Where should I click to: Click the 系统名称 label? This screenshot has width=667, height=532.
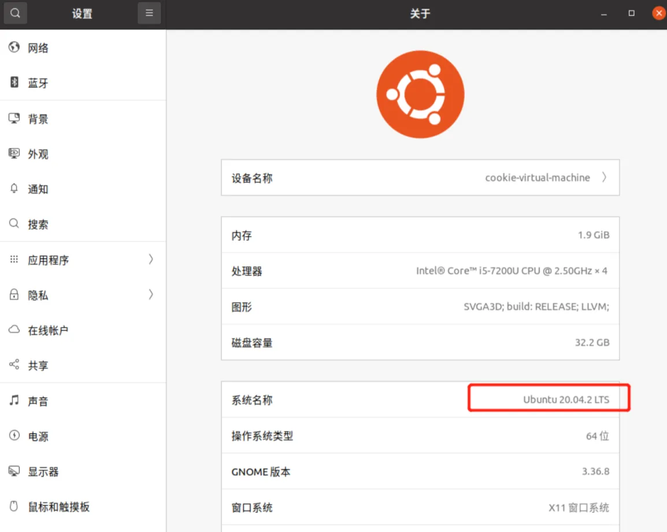point(252,400)
